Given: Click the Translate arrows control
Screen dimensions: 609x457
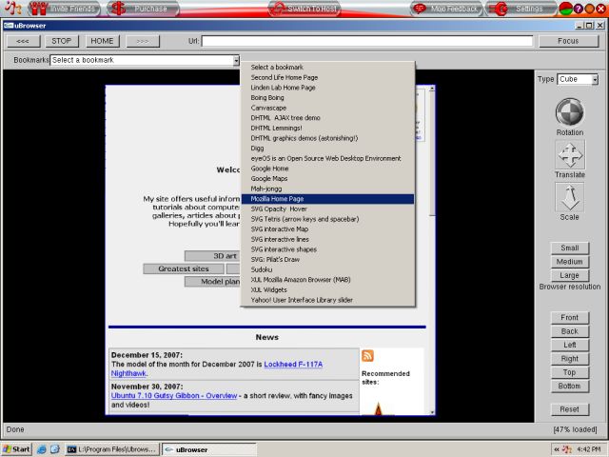Looking at the screenshot, I should pos(570,155).
